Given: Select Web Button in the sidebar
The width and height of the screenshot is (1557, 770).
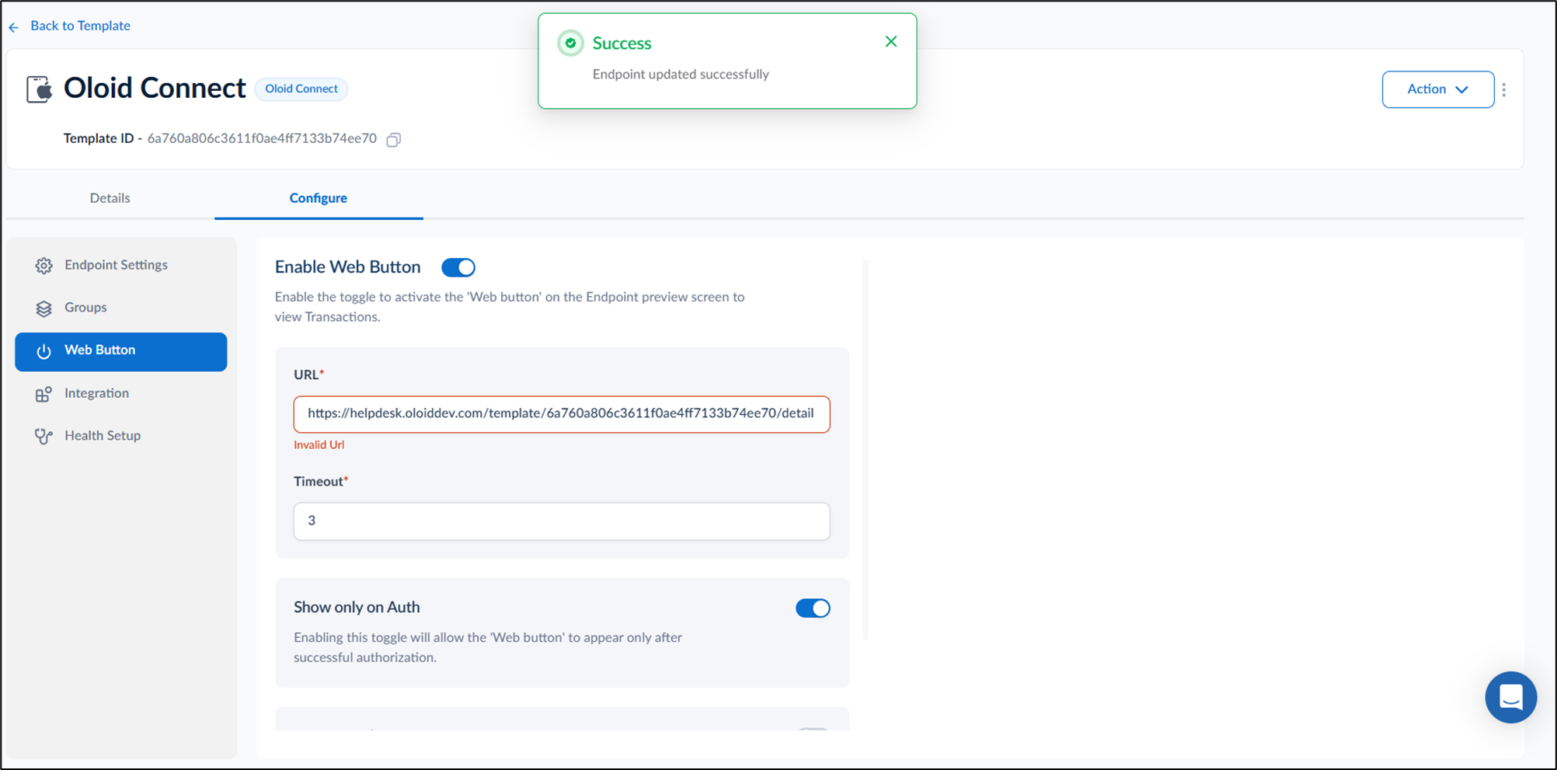Looking at the screenshot, I should tap(121, 352).
